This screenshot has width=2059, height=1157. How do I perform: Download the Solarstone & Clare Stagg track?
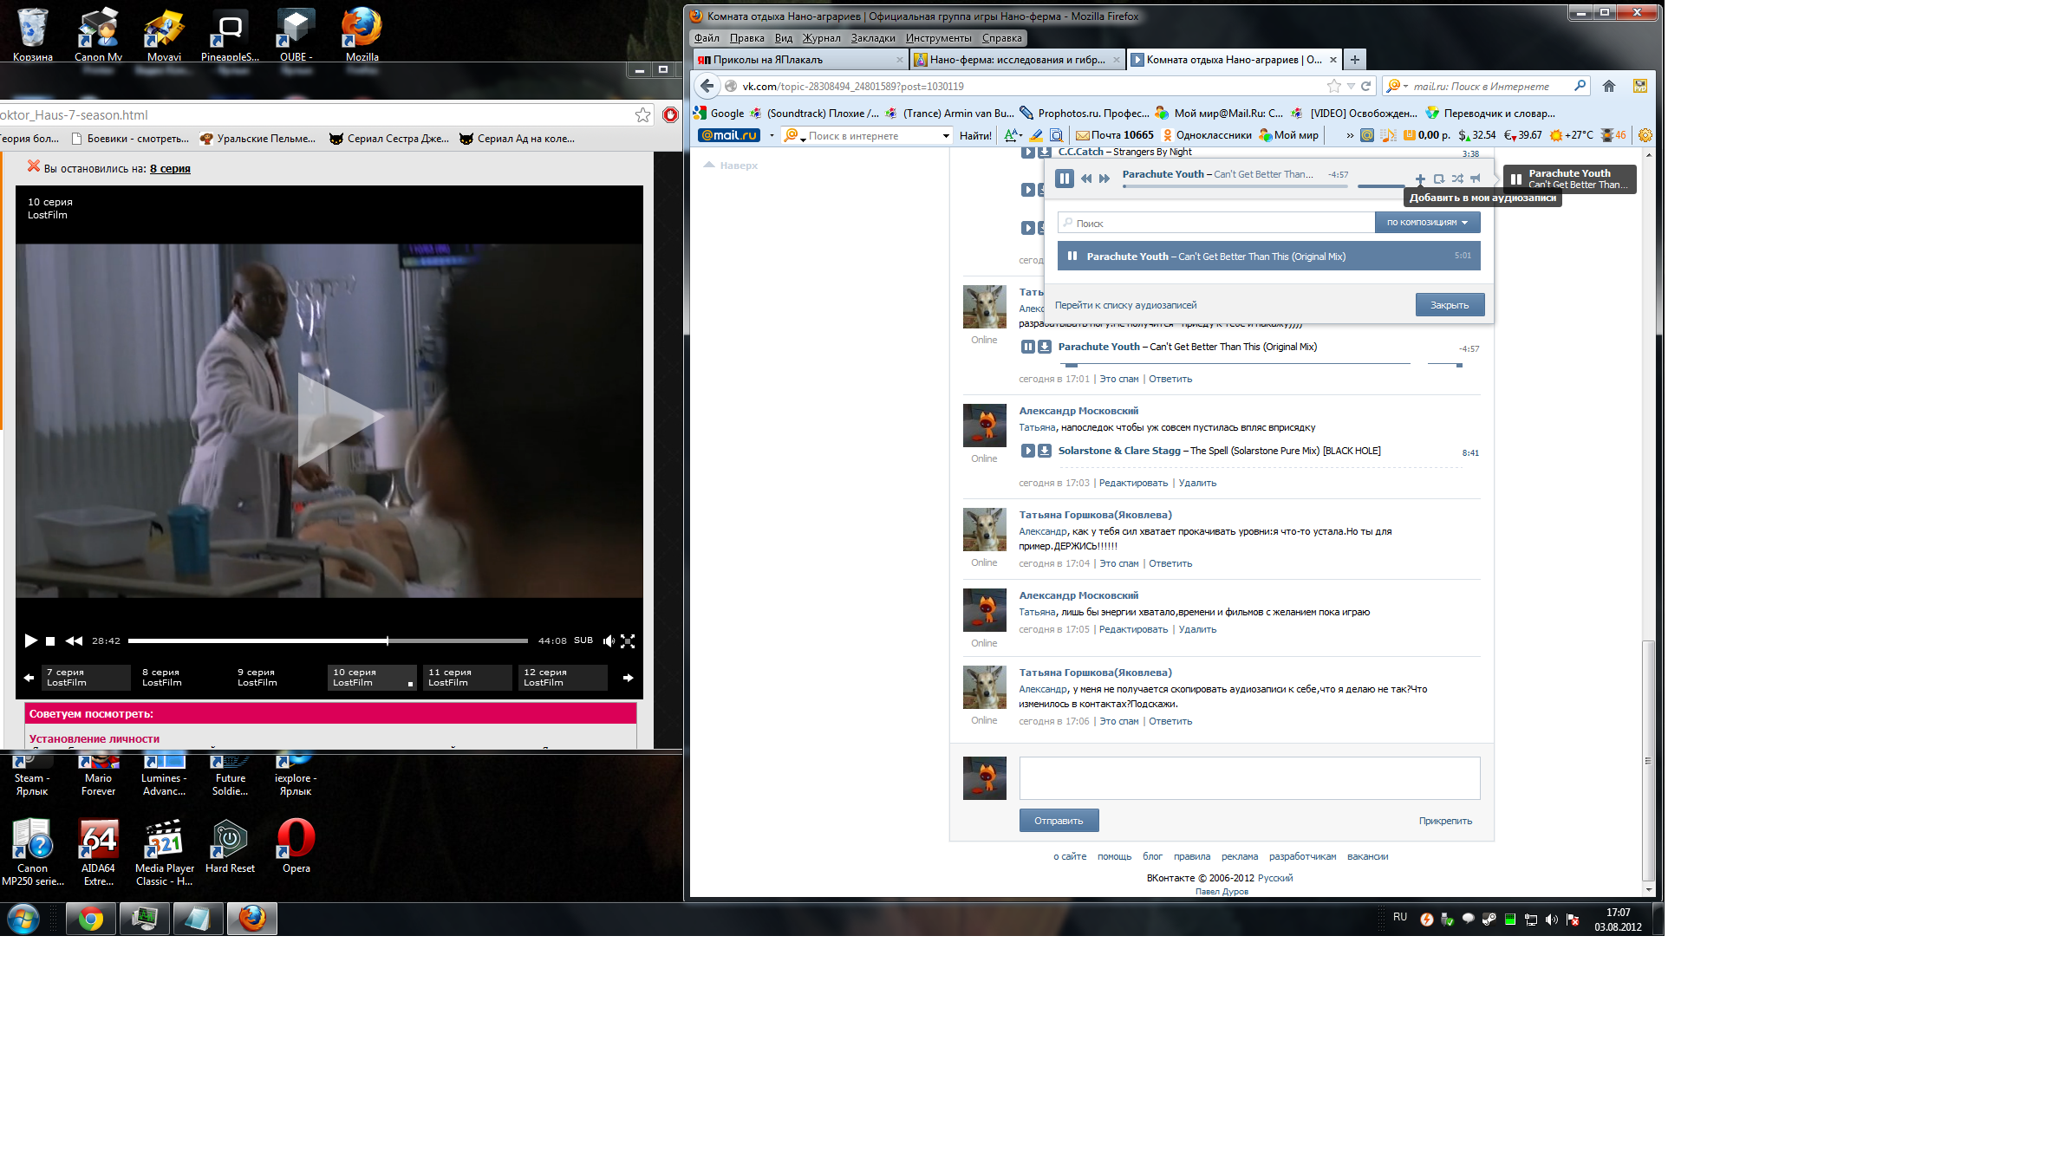point(1045,451)
